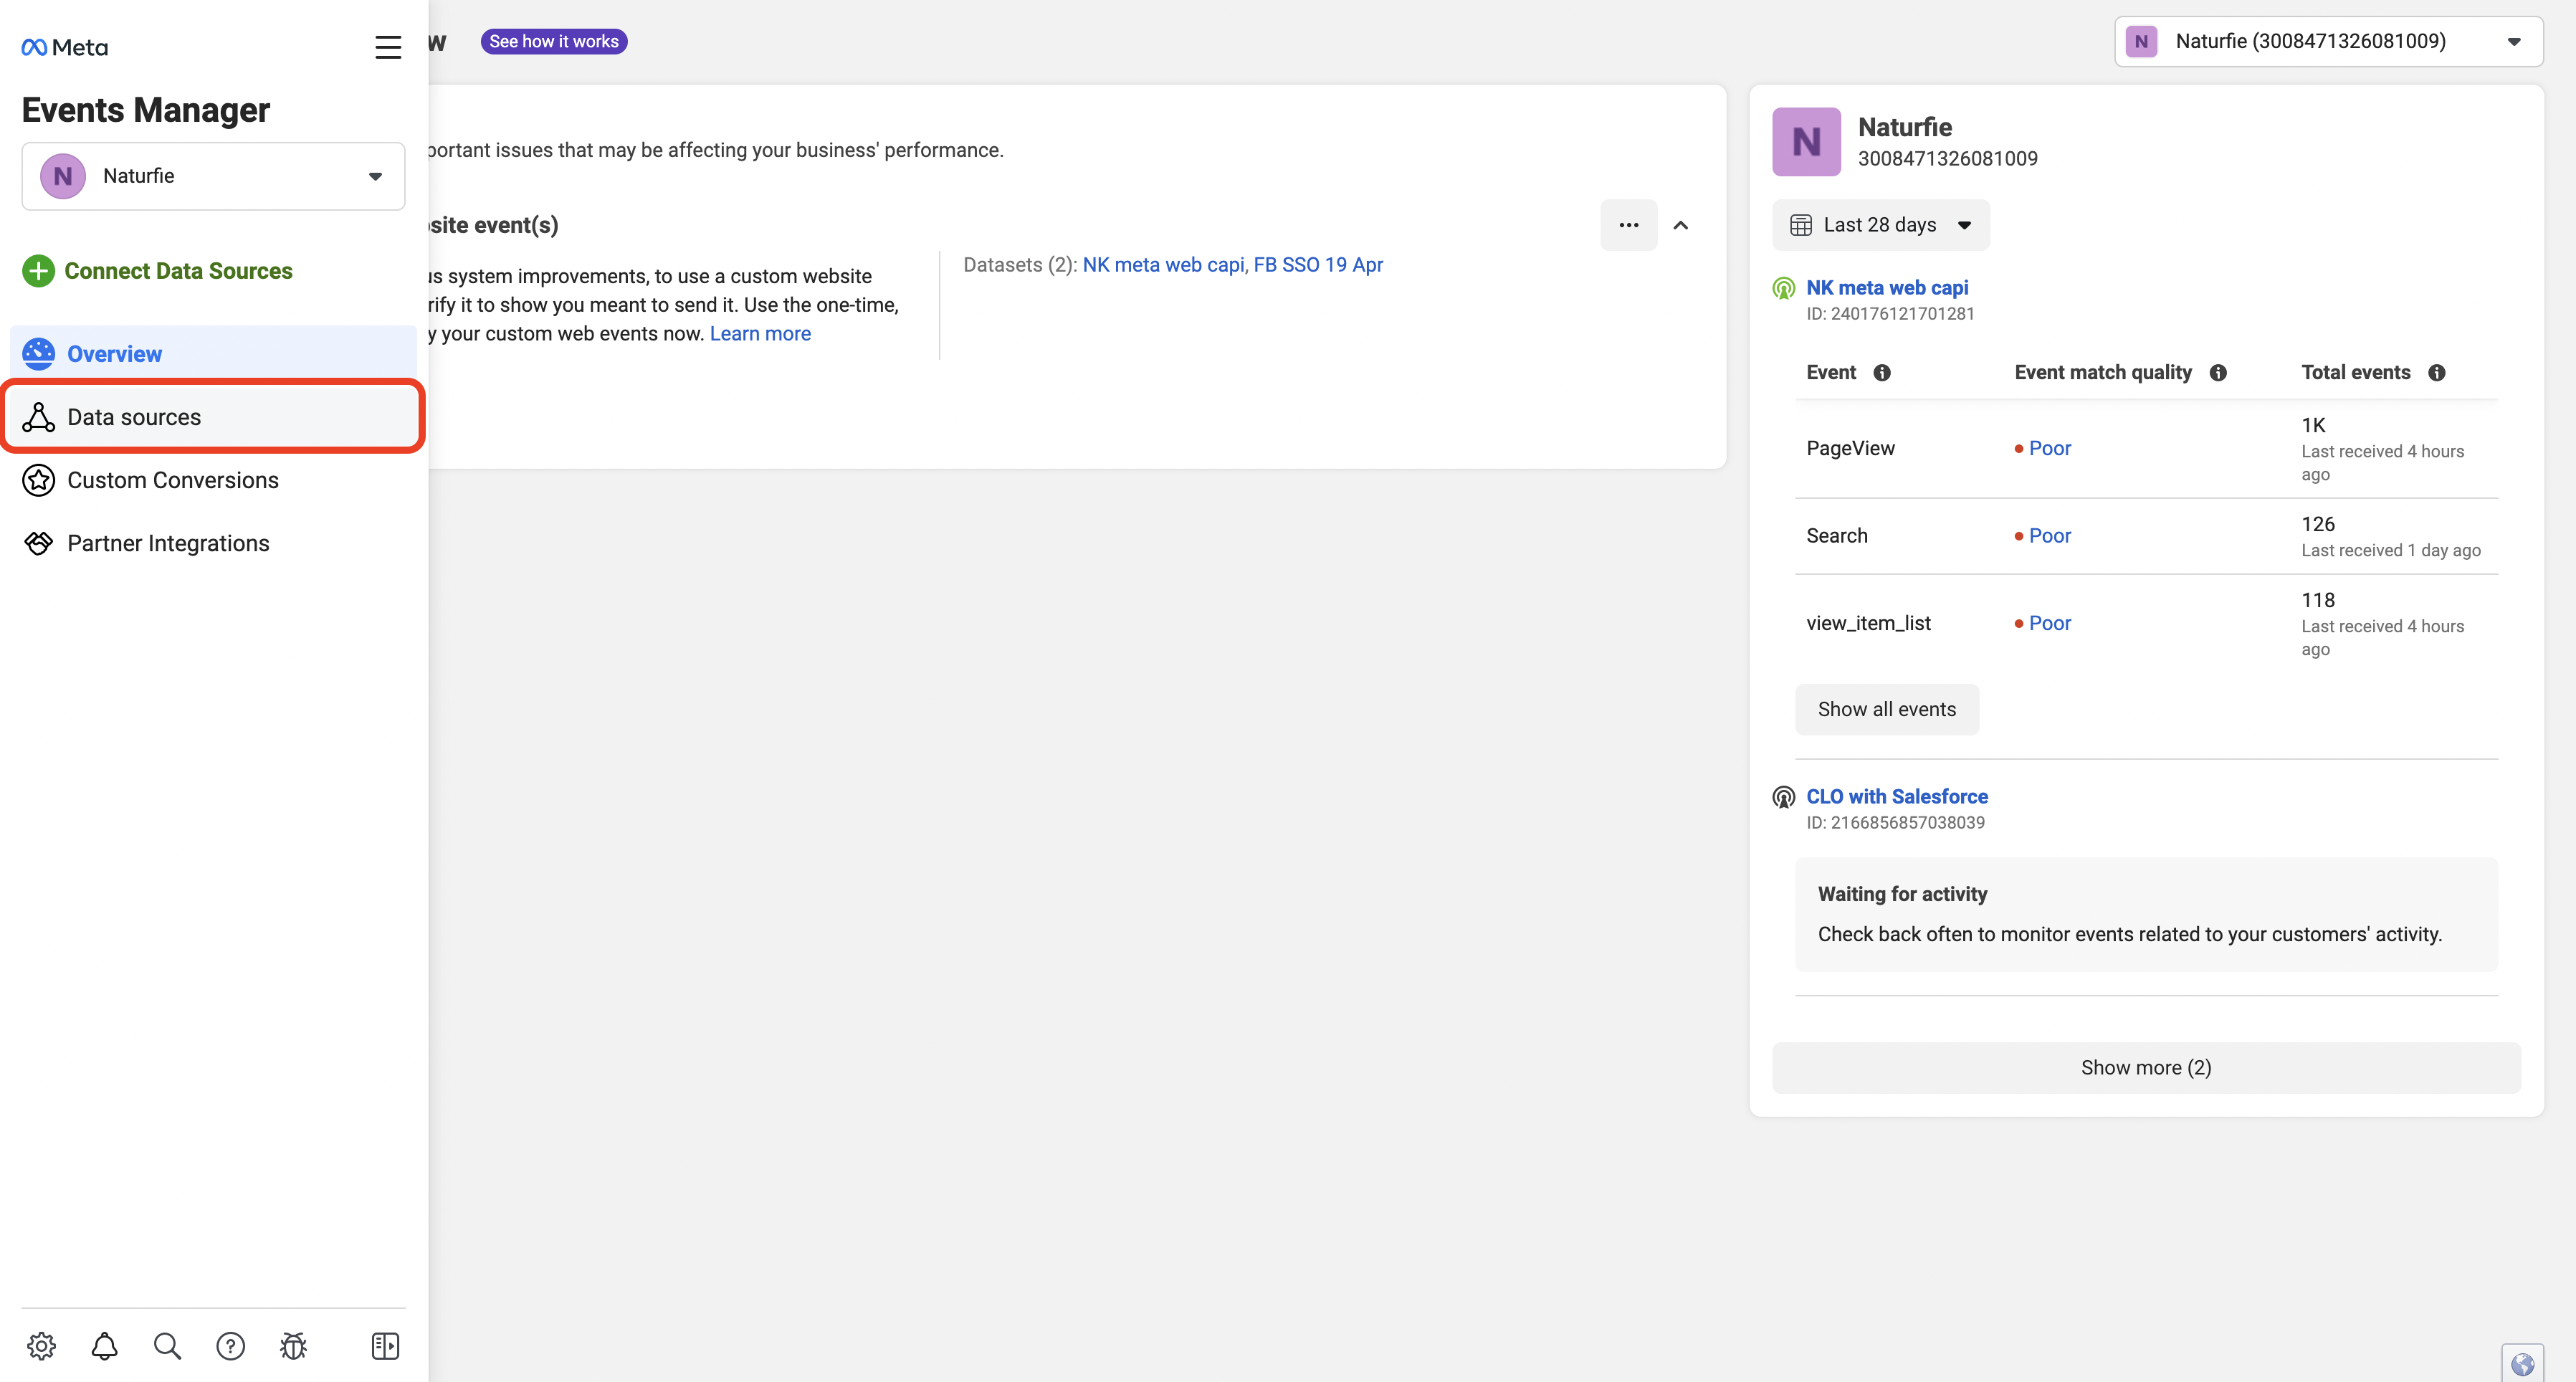Screen dimensions: 2576x1382
Task: Open the NK meta web capi dataset link
Action: click(1163, 264)
